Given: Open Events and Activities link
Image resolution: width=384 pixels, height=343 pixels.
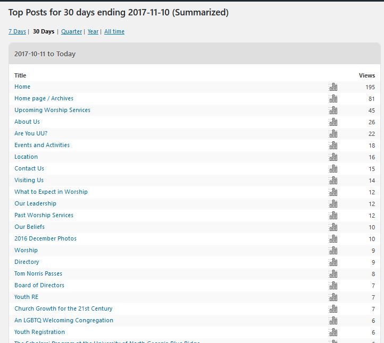Looking at the screenshot, I should tap(42, 145).
